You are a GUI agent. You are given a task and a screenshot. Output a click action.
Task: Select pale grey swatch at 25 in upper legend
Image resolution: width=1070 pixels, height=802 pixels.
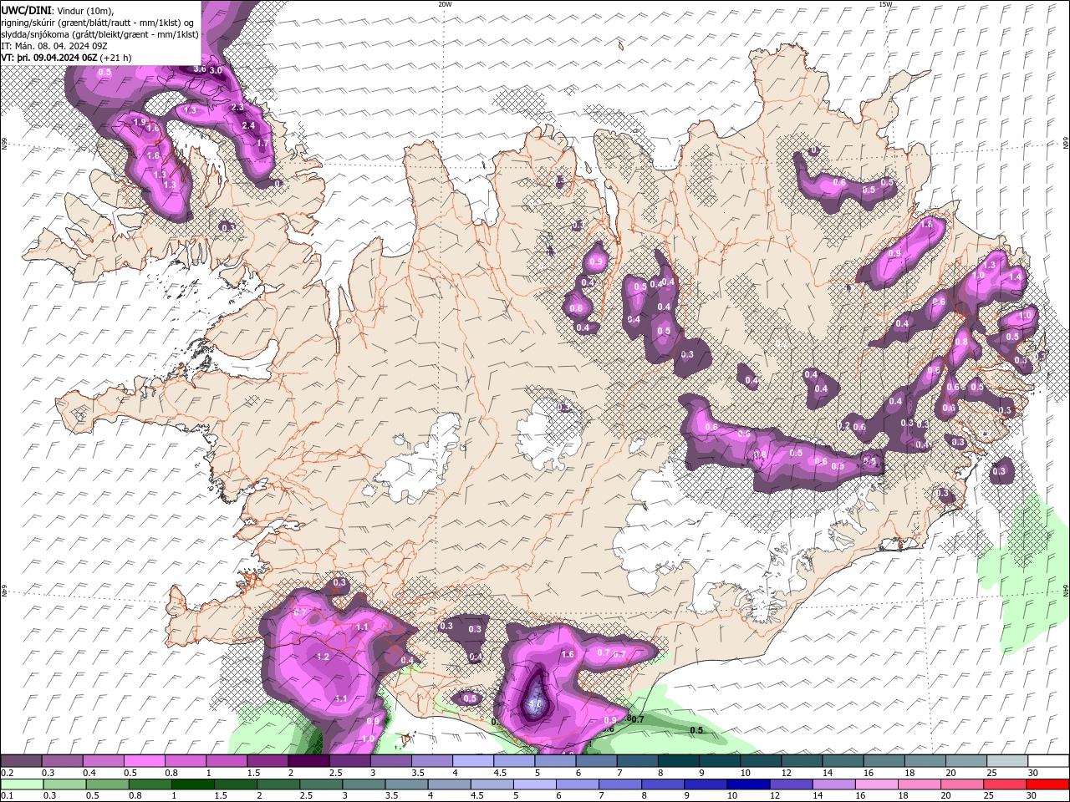[x=1006, y=761]
